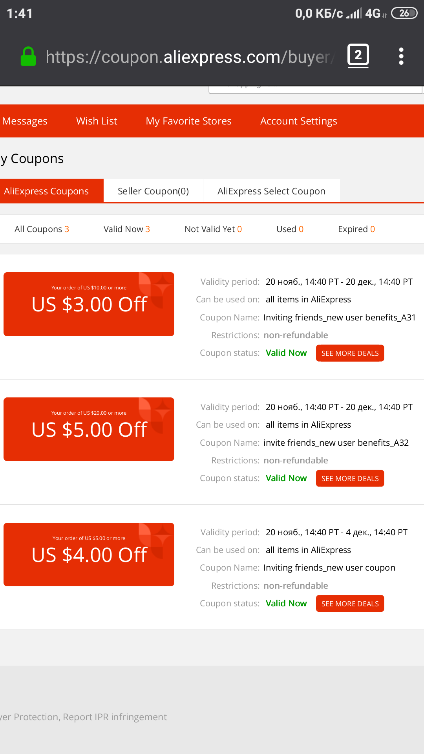Image resolution: width=424 pixels, height=754 pixels.
Task: Open My Favorite Stores
Action: pos(188,121)
